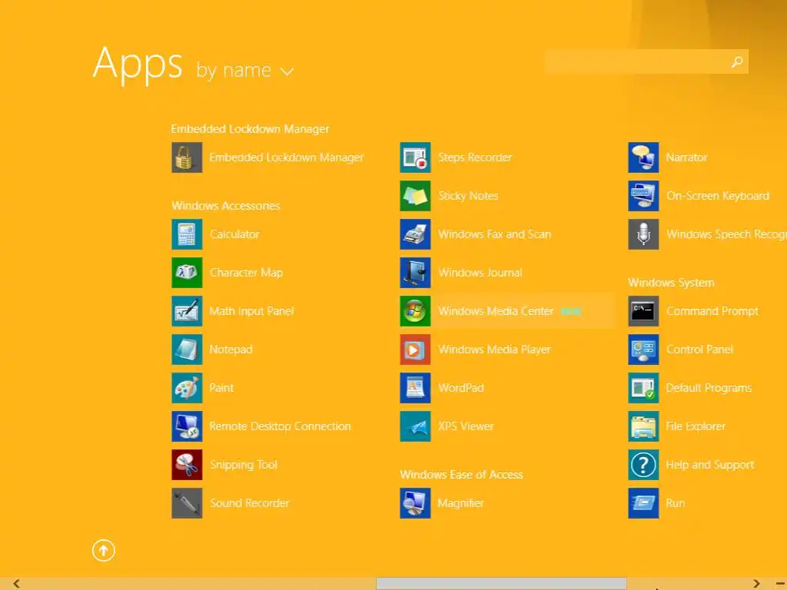Open Math Input Panel icon
Screen dimensions: 787x590
pyautogui.click(x=187, y=311)
